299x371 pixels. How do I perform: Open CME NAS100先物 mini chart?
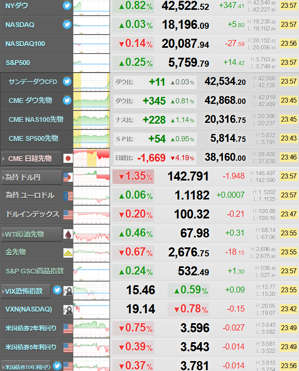click(x=91, y=120)
